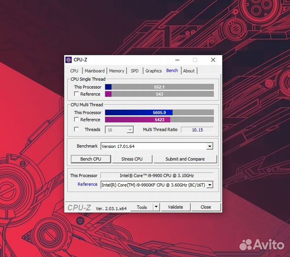This screenshot has width=290, height=257.
Task: Enable Single Thread Reference checkbox
Action: (x=76, y=94)
